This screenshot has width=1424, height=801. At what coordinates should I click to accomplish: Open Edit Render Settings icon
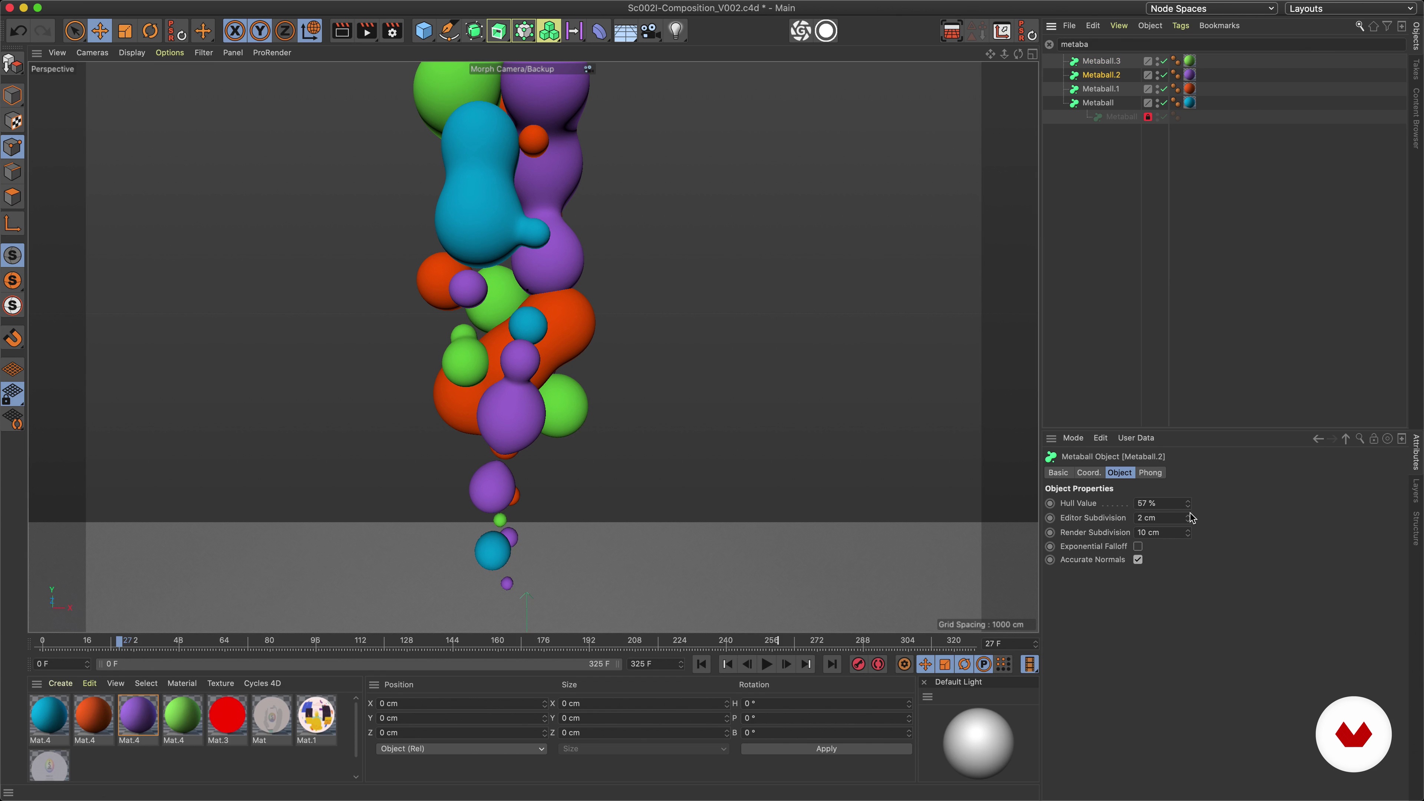(x=392, y=31)
